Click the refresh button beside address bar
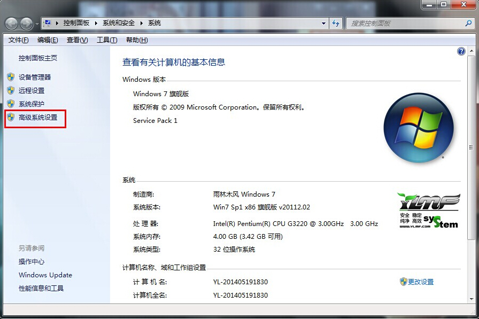479x319 pixels. tap(336, 24)
